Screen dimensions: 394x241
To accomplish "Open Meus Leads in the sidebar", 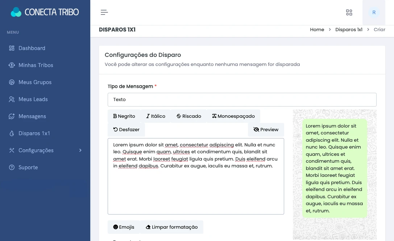I will coord(33,99).
